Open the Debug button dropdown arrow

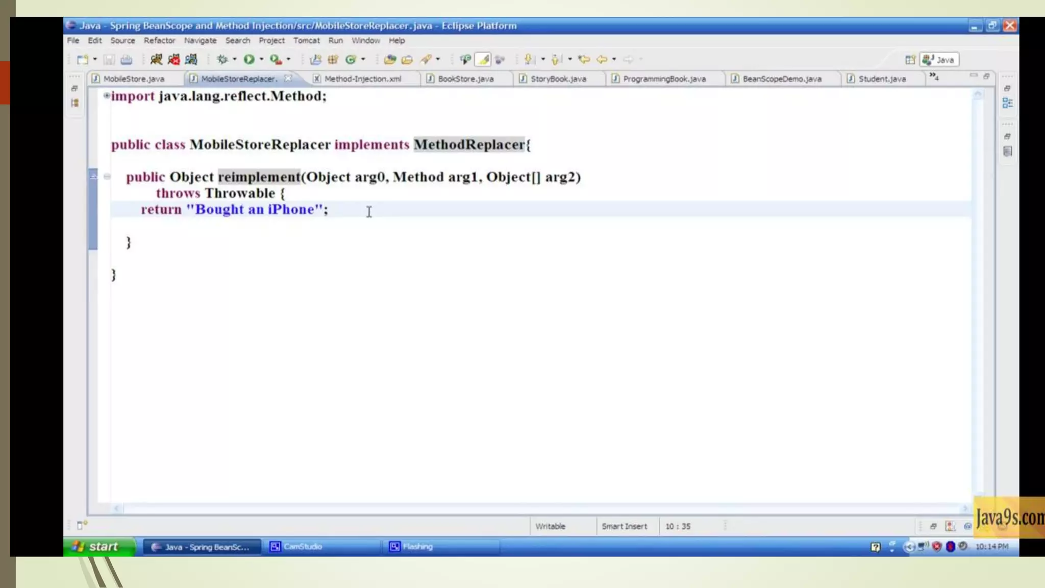234,59
